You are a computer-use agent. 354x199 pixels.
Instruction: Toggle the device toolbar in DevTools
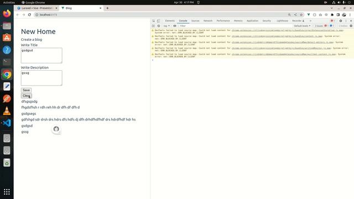coord(159,21)
